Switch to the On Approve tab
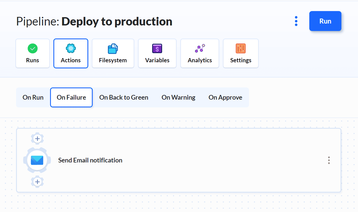 click(225, 97)
